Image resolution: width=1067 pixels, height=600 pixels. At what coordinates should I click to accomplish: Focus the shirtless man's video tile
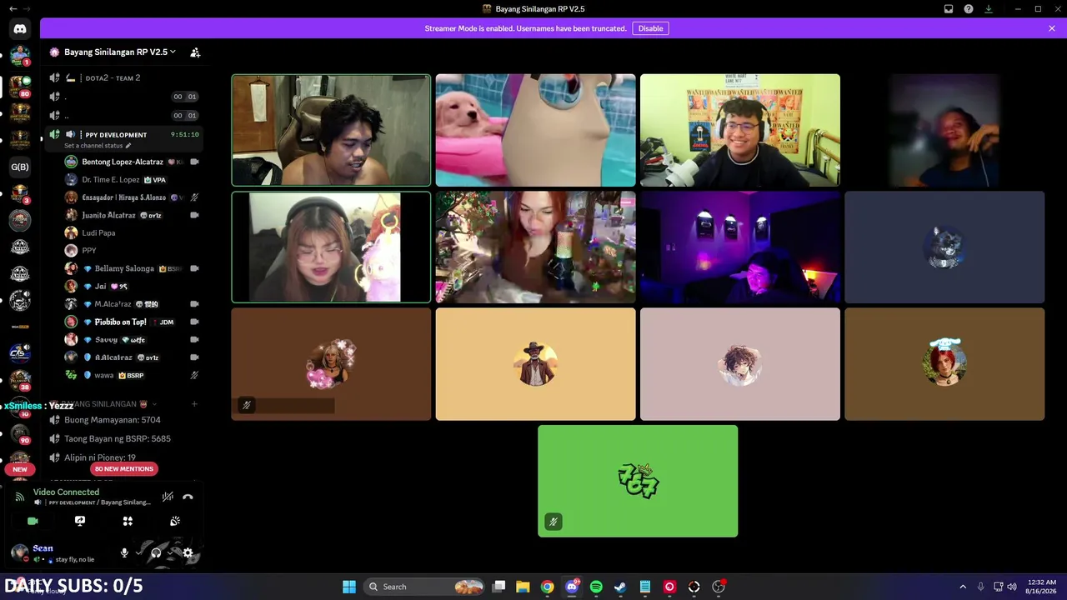331,130
